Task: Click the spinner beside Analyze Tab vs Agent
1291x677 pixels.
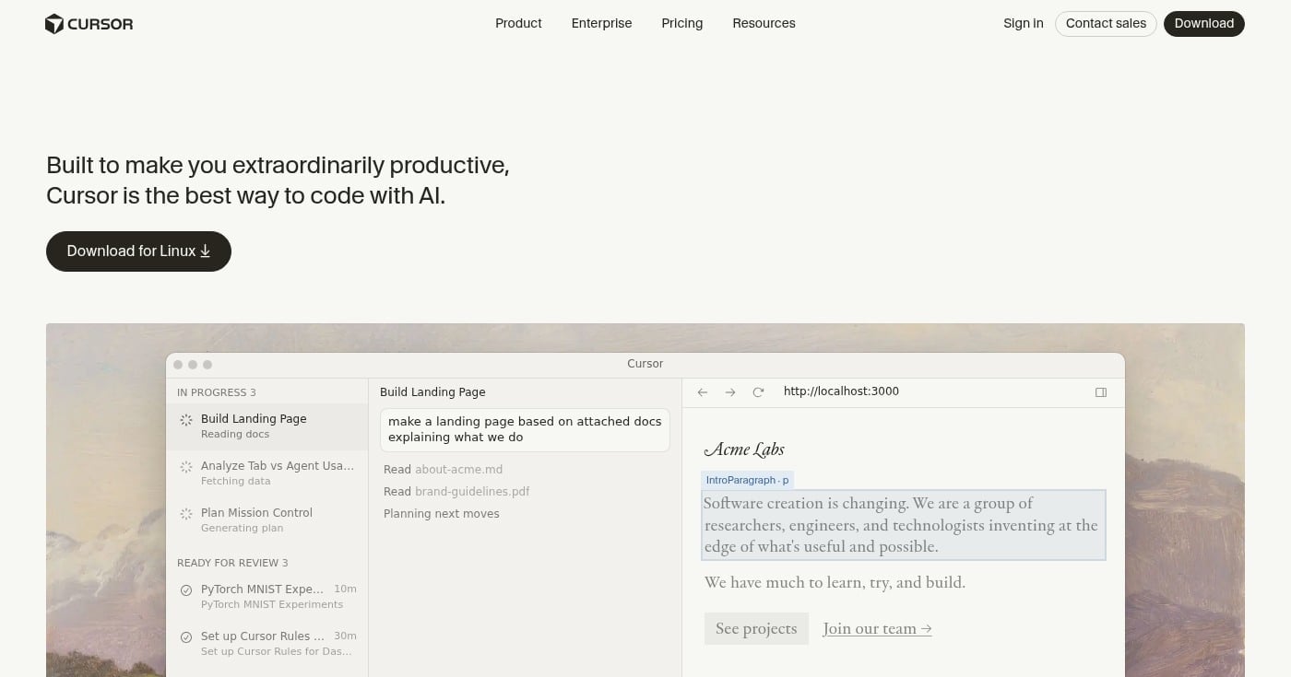Action: coord(186,466)
